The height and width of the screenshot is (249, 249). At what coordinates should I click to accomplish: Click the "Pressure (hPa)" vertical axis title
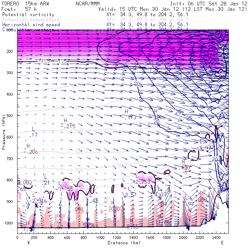coord(3,132)
